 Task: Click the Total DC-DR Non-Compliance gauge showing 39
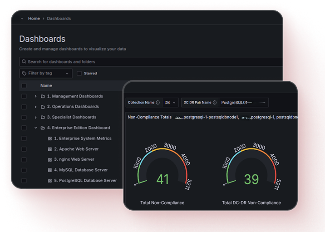click(x=251, y=167)
